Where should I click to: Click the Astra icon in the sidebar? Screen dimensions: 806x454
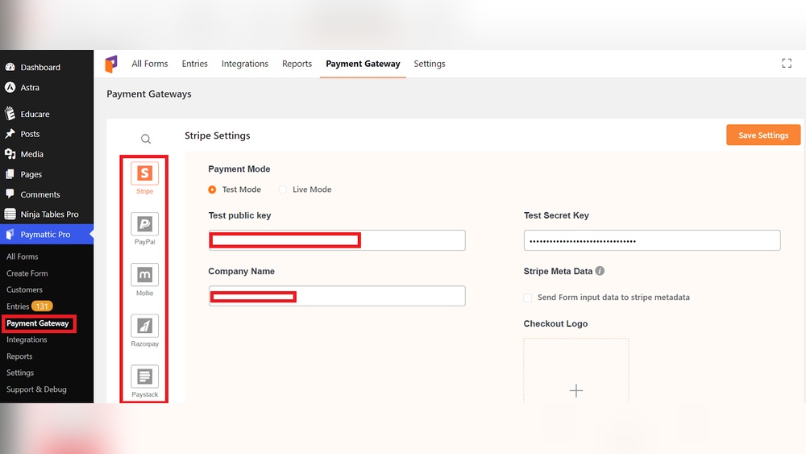[10, 87]
